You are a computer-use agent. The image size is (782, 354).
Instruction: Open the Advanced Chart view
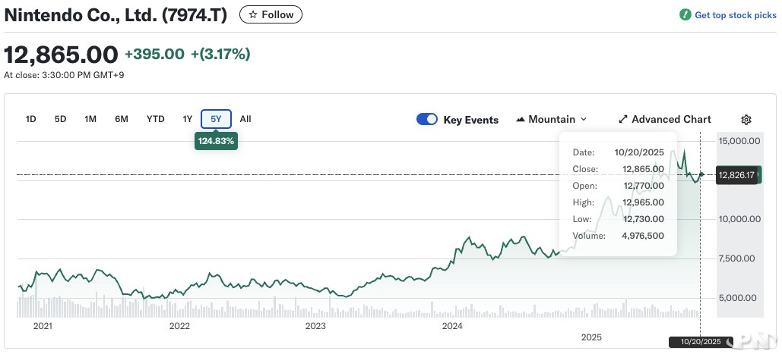point(670,120)
